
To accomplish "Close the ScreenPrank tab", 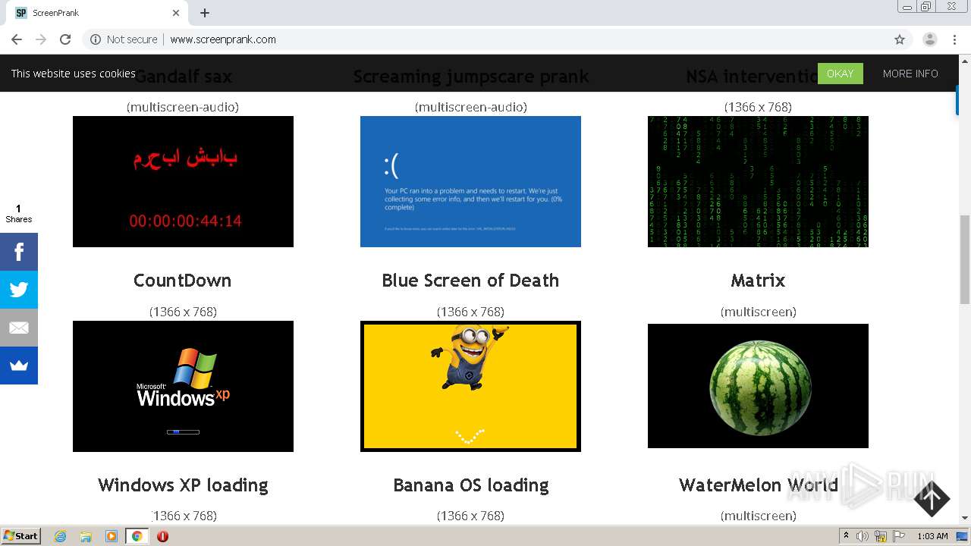I will tap(176, 13).
